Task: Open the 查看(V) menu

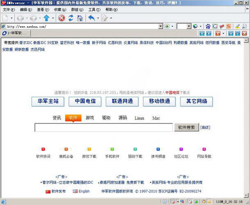Action: pyautogui.click(x=43, y=10)
